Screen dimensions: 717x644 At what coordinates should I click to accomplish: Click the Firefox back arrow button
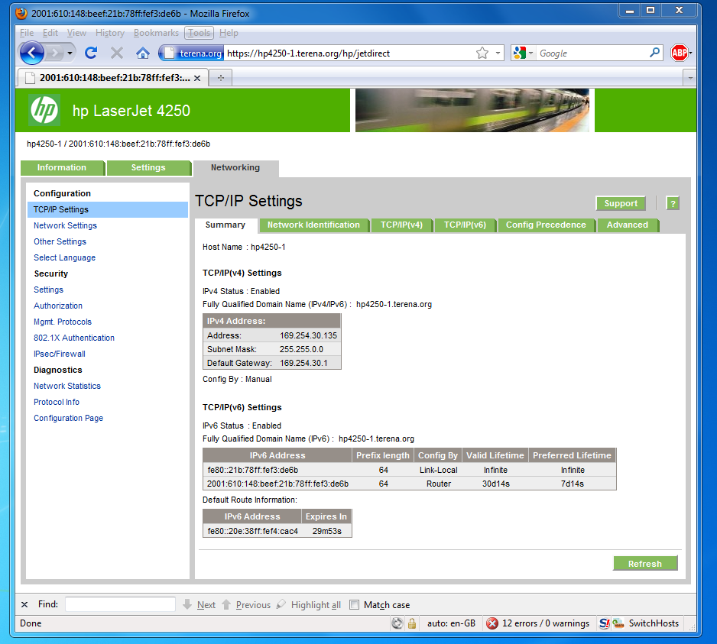tap(32, 53)
